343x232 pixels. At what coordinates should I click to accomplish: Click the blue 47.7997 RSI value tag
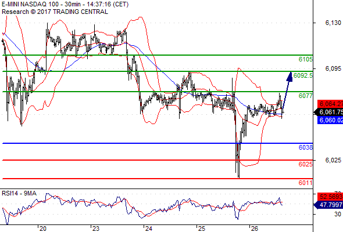(x=329, y=205)
